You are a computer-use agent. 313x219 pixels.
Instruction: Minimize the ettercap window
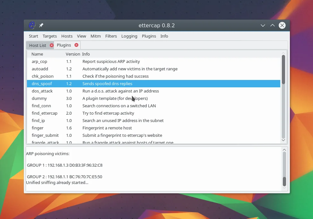tap(263, 25)
